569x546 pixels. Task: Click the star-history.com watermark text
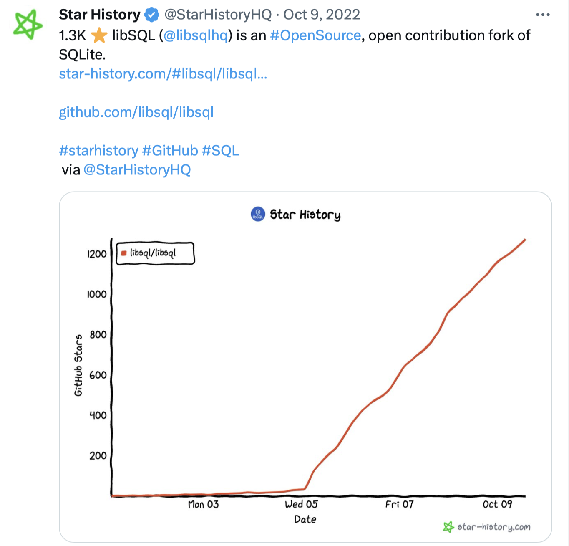point(494,527)
